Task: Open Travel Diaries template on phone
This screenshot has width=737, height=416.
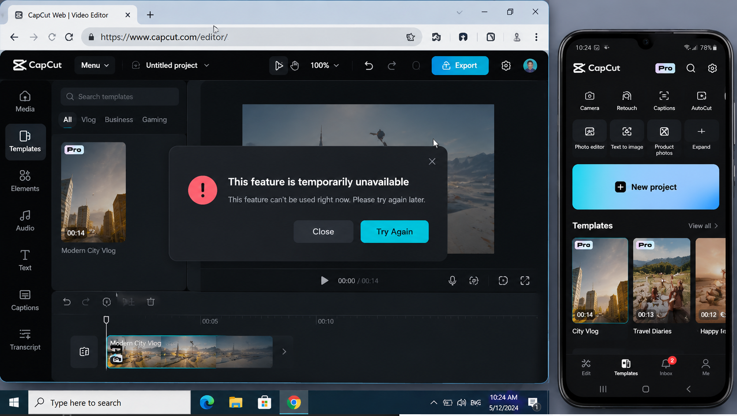Action: (x=662, y=281)
